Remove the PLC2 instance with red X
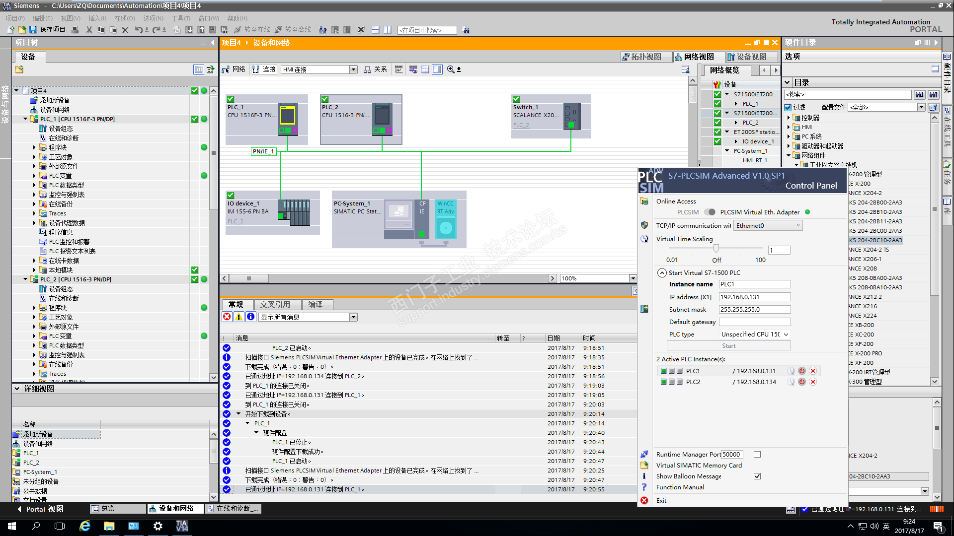The width and height of the screenshot is (954, 536). [x=813, y=382]
